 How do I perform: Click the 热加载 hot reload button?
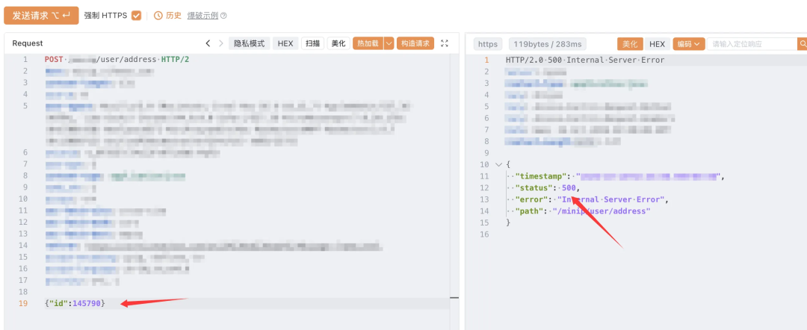[x=368, y=43]
